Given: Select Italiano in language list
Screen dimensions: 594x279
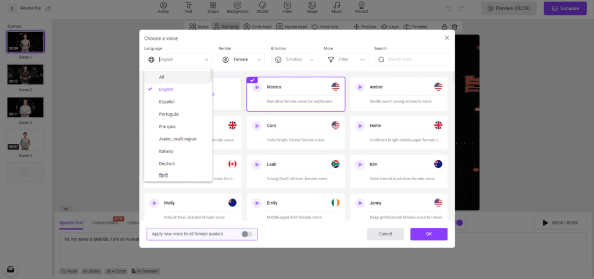Looking at the screenshot, I should pyautogui.click(x=177, y=151).
